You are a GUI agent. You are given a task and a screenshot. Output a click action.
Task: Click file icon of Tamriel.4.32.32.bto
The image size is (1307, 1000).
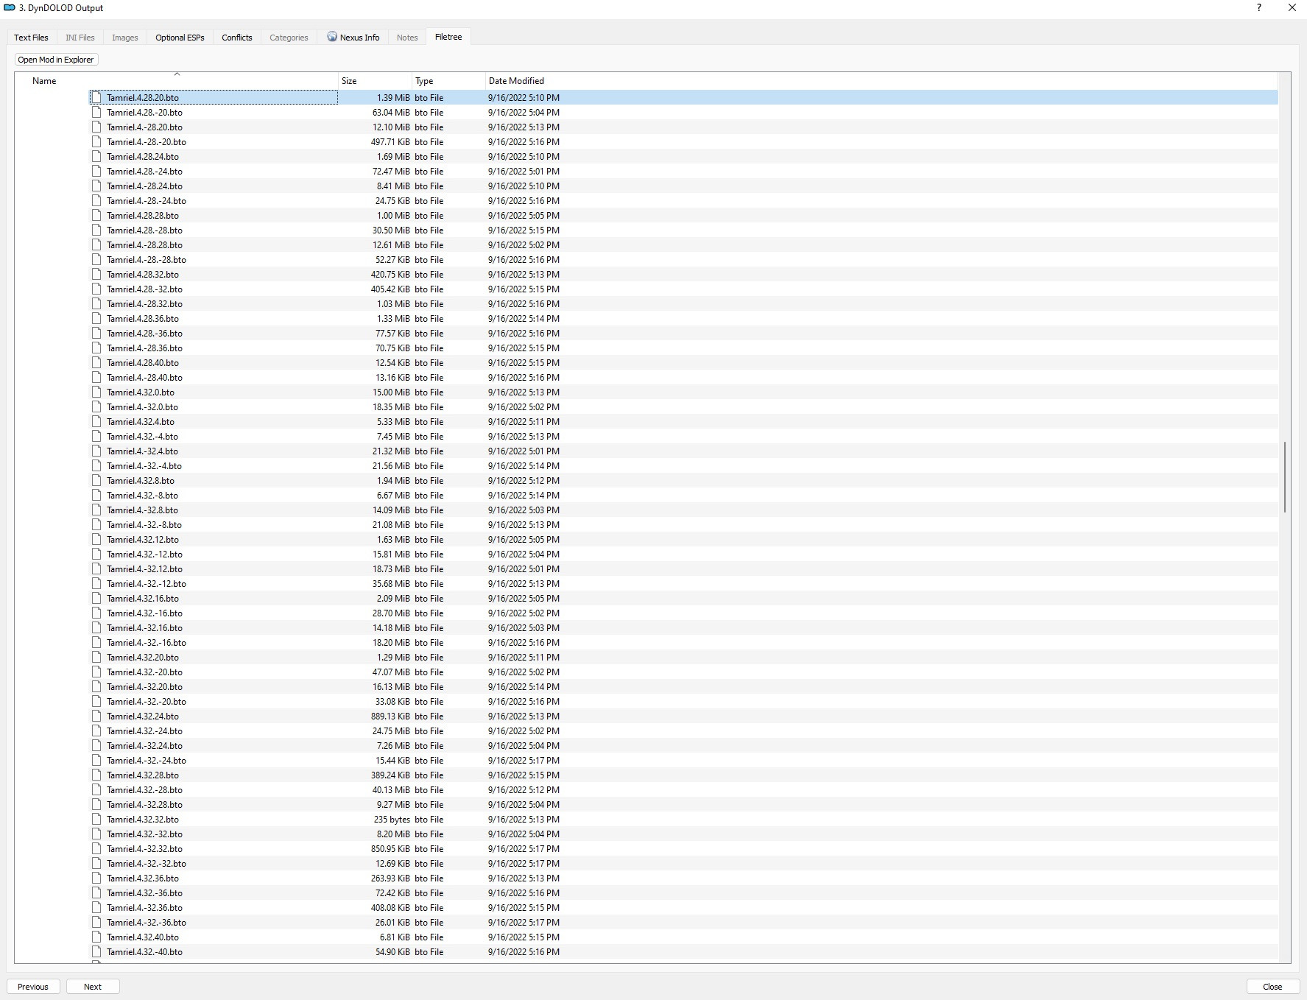tap(96, 819)
